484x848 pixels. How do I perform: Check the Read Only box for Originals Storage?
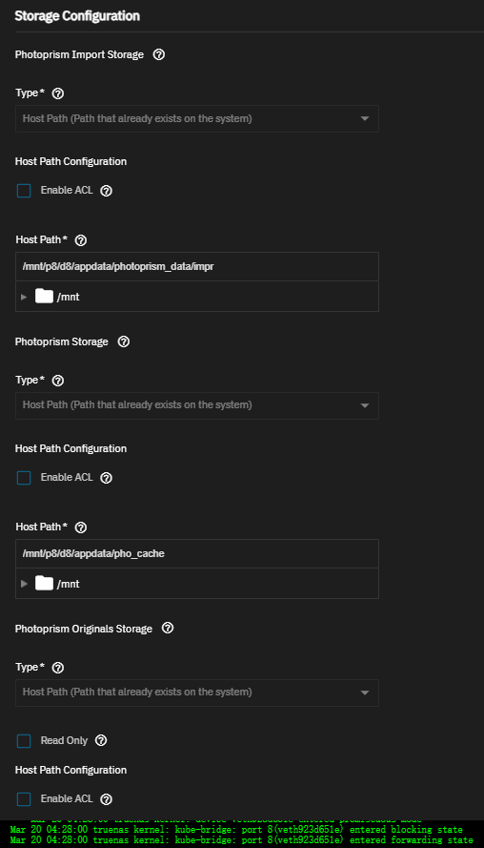tap(24, 741)
